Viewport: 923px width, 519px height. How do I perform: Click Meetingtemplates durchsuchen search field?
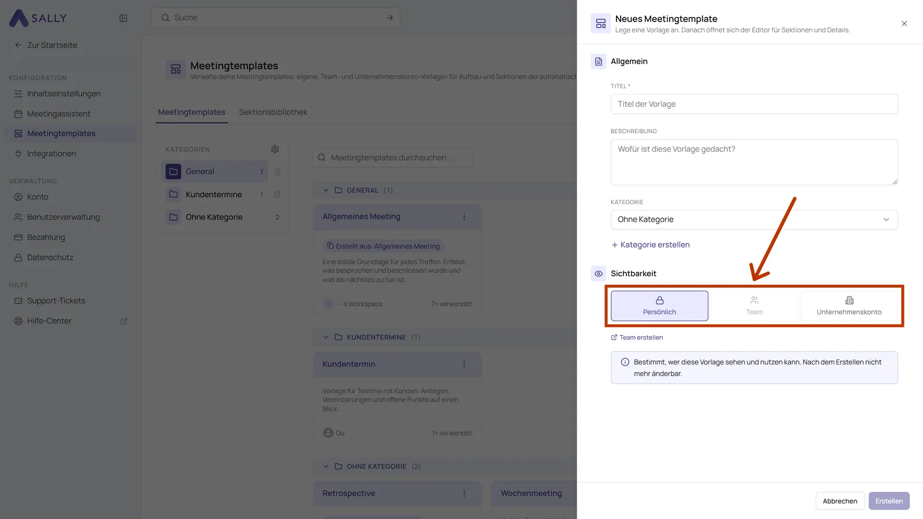(x=392, y=157)
